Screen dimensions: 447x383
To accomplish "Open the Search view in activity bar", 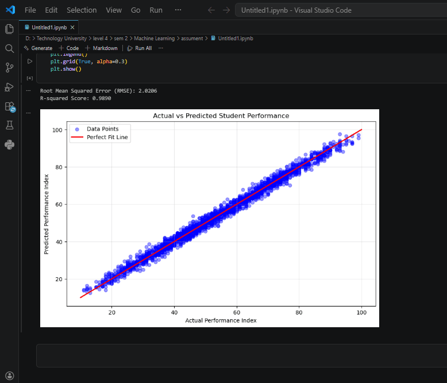I will tap(9, 48).
